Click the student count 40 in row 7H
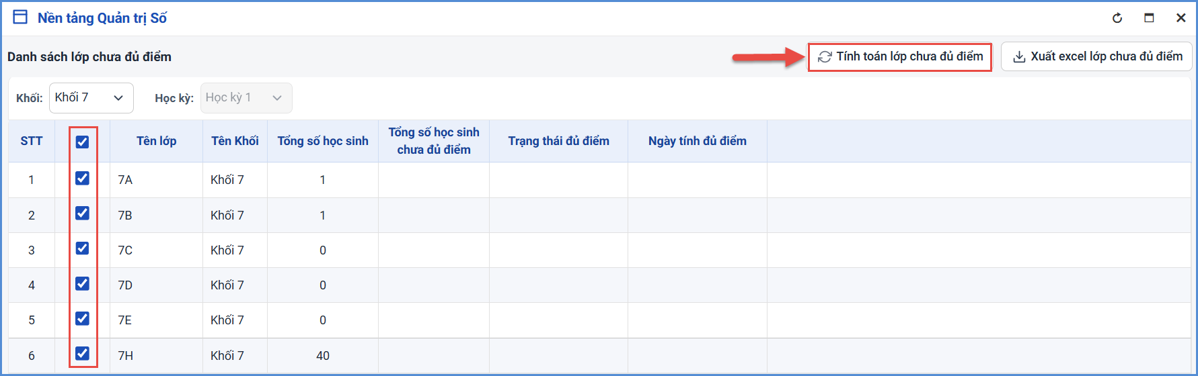 pos(323,356)
